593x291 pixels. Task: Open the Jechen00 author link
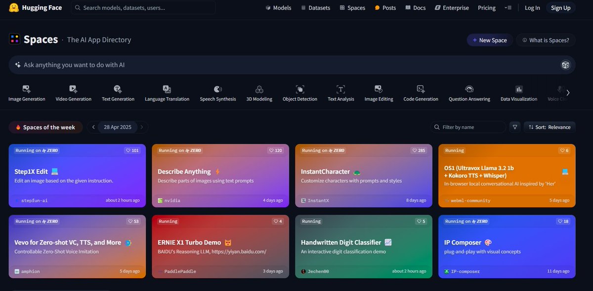315,271
